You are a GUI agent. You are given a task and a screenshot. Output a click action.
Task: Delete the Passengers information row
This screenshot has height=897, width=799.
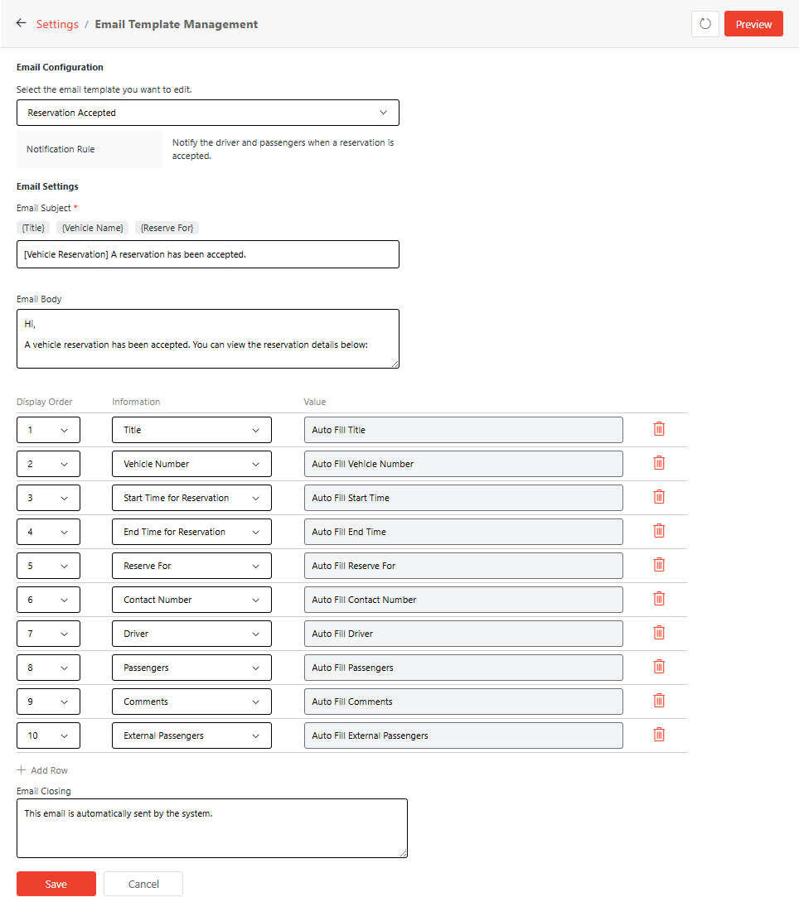tap(659, 667)
